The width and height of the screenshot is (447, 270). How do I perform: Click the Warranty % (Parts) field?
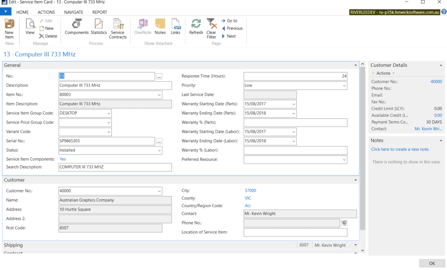click(296, 123)
